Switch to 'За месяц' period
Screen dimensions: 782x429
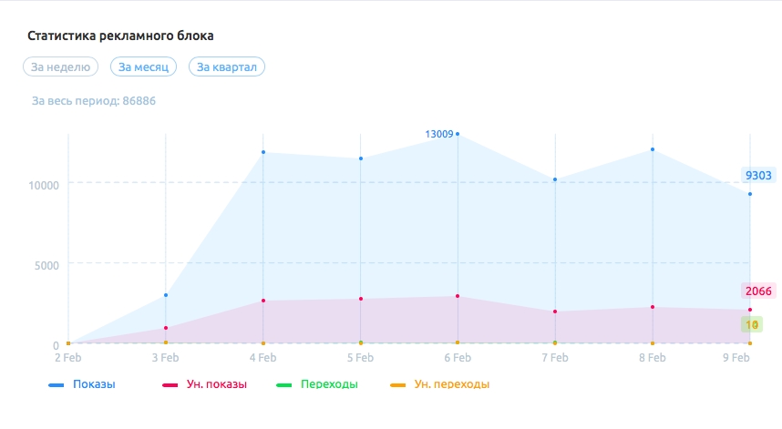tap(143, 66)
